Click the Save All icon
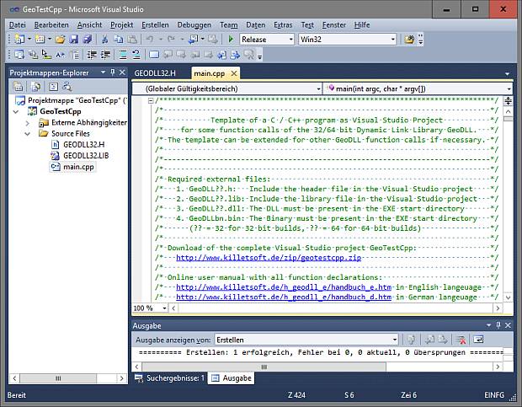The image size is (522, 407). 88,40
